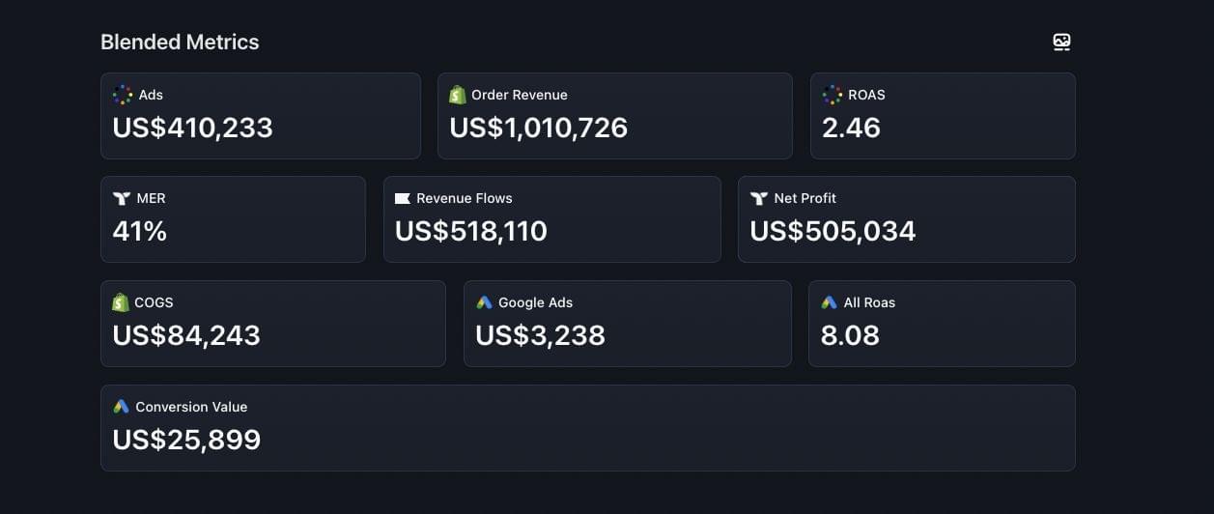
Task: Click the blended dots icon beside ROAS
Action: coord(832,95)
